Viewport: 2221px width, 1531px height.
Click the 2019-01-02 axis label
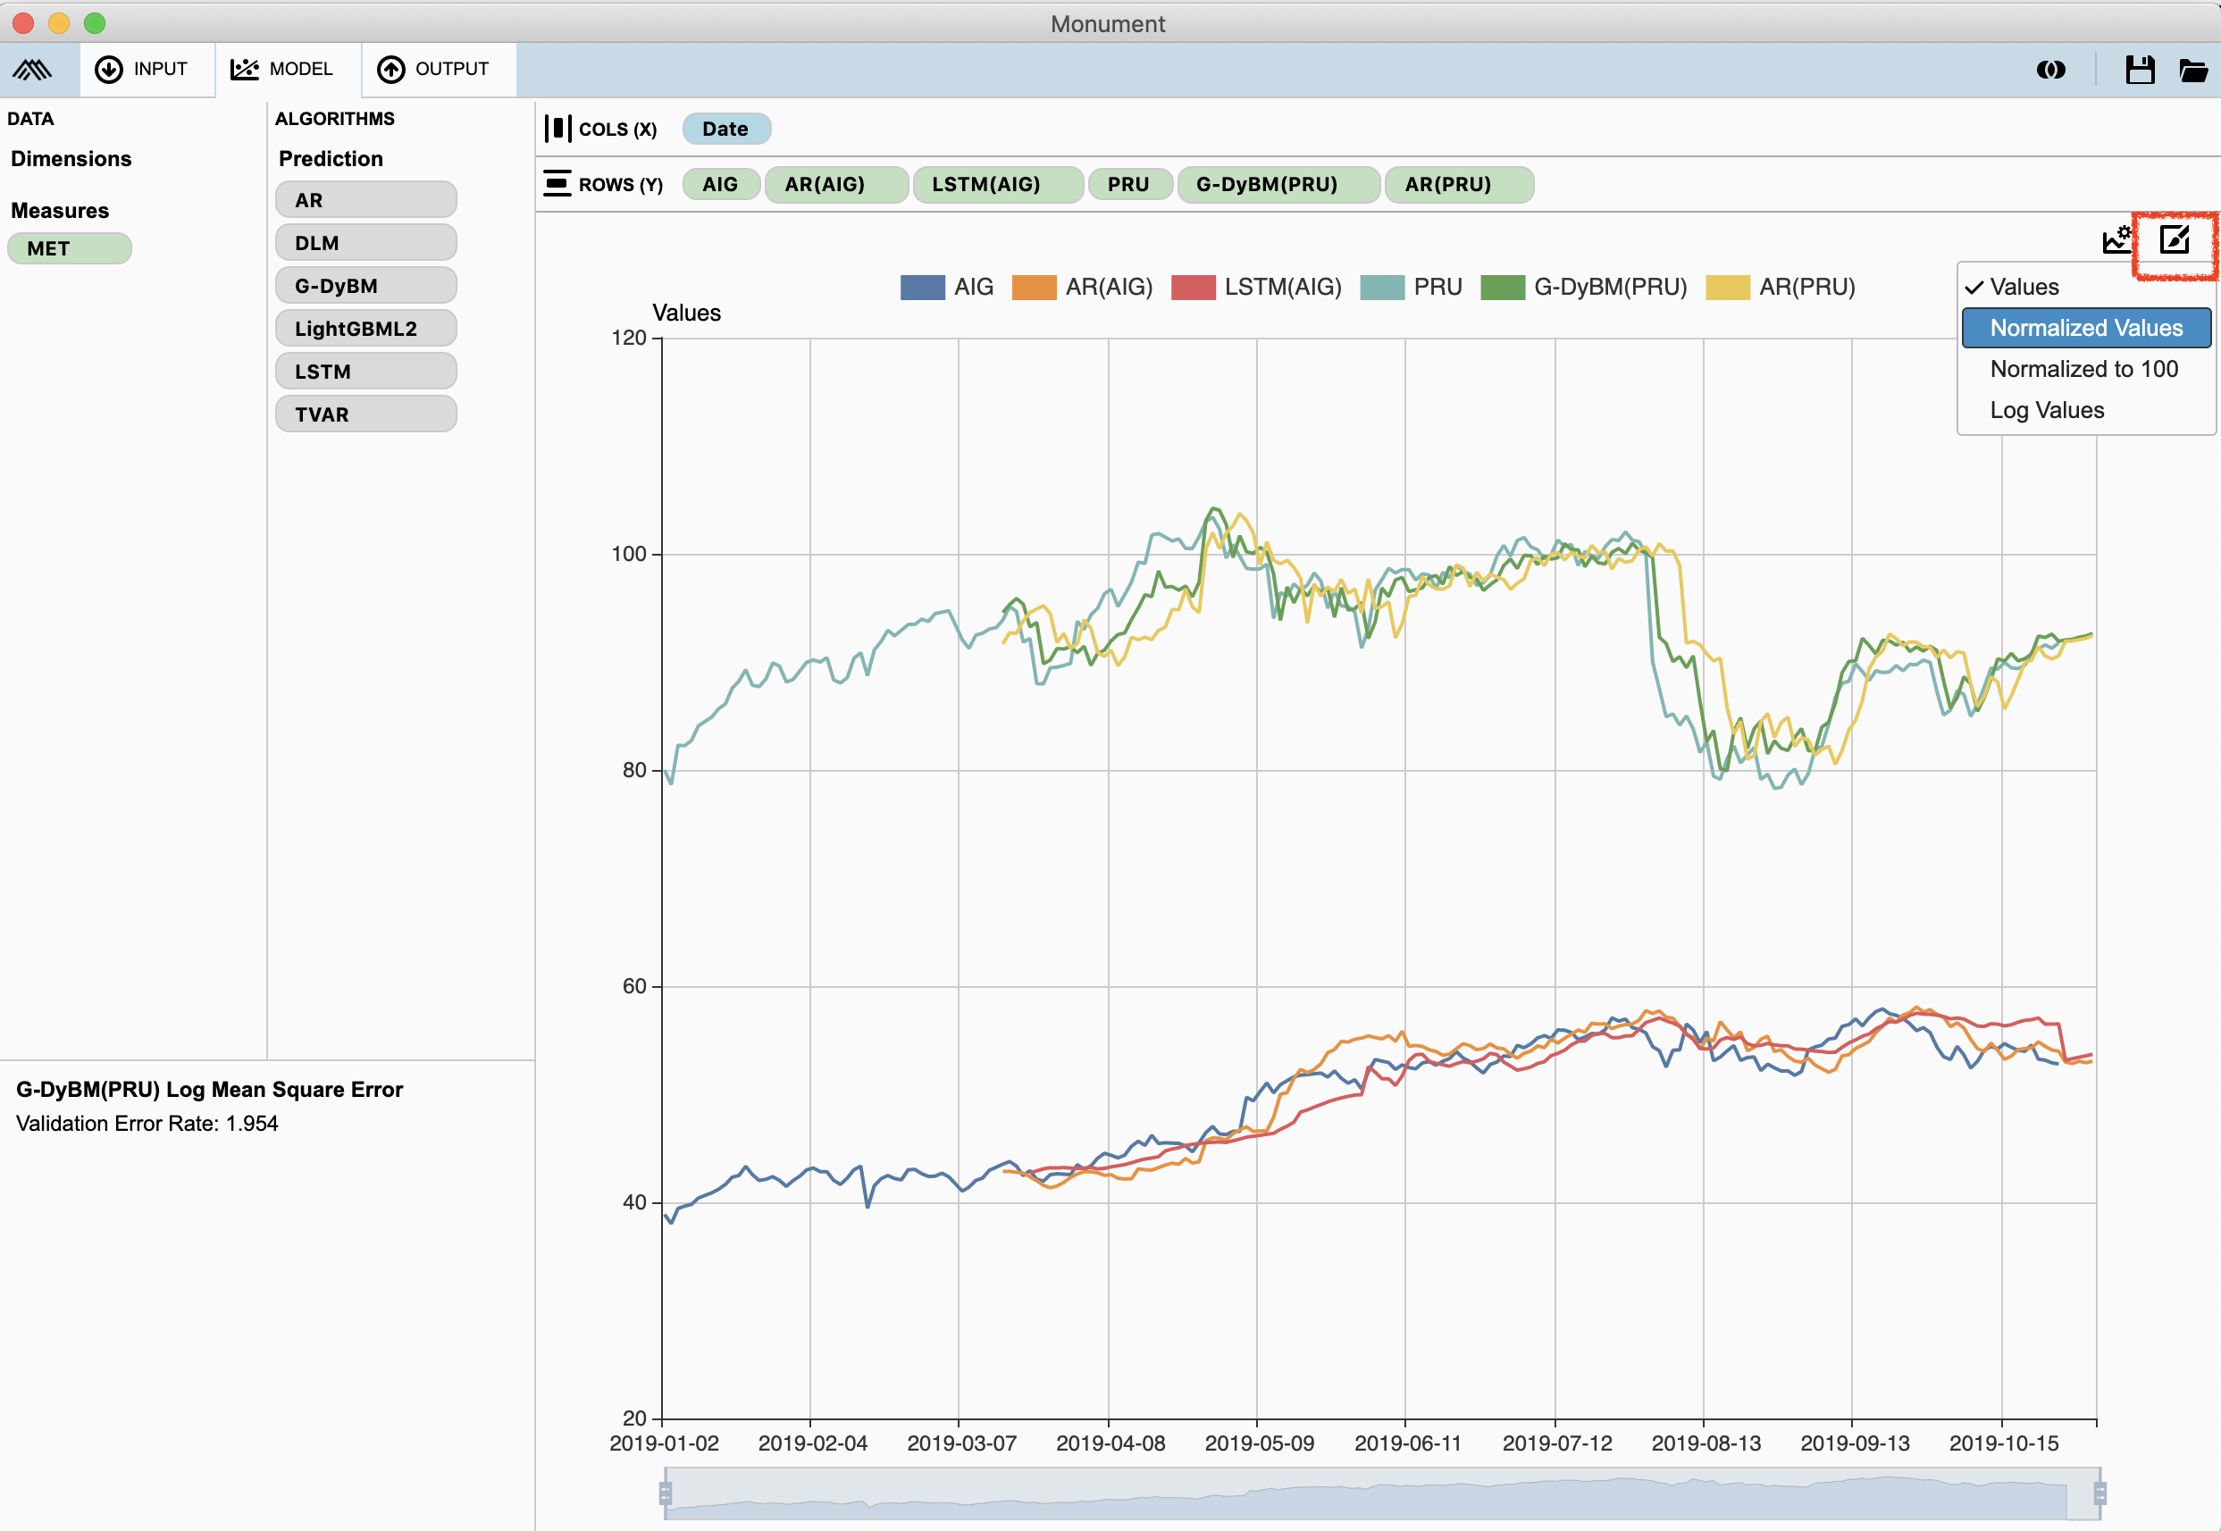click(664, 1443)
